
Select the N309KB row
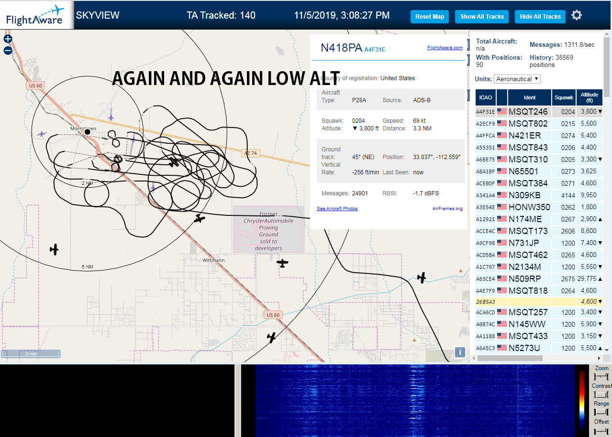coord(539,195)
